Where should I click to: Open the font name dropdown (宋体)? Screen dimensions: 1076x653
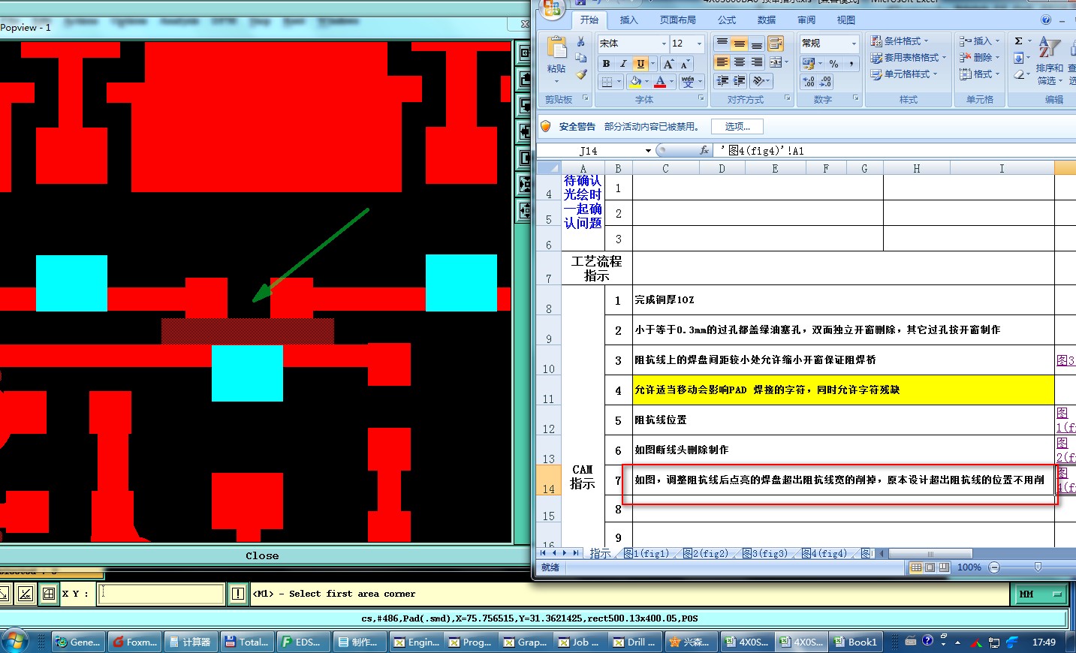coord(664,44)
